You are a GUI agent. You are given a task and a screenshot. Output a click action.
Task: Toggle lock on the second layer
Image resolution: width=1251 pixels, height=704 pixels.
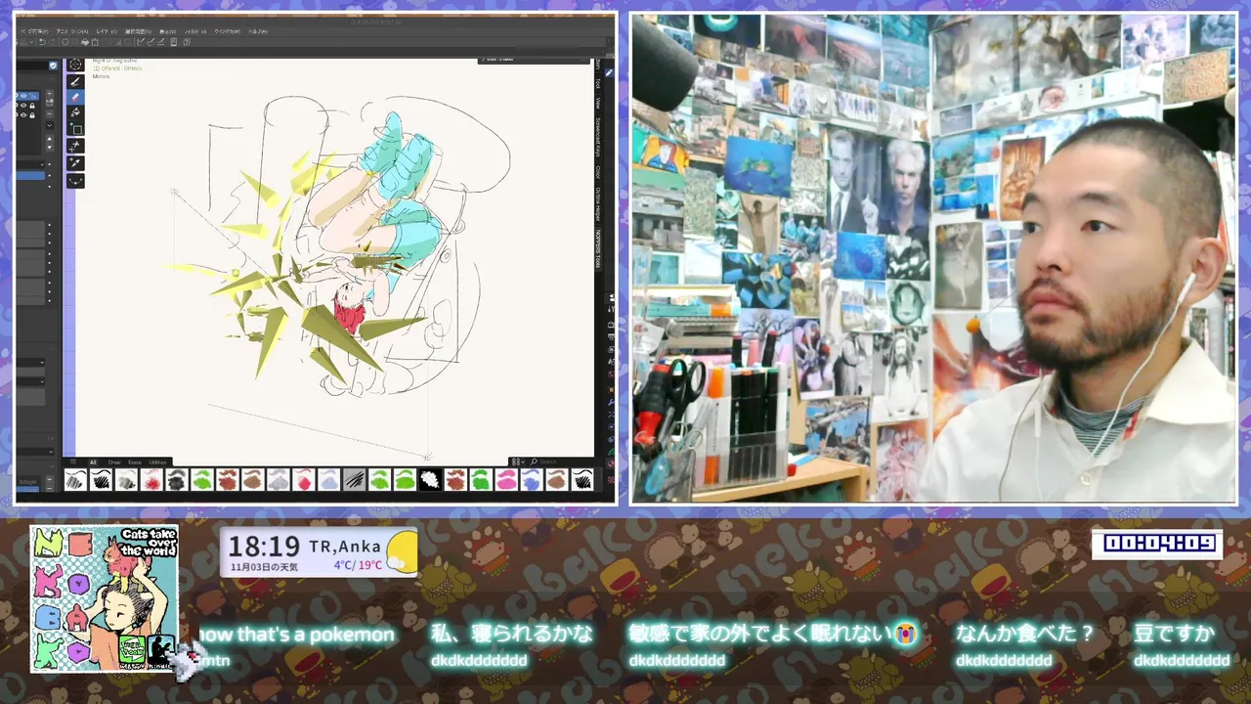click(32, 106)
